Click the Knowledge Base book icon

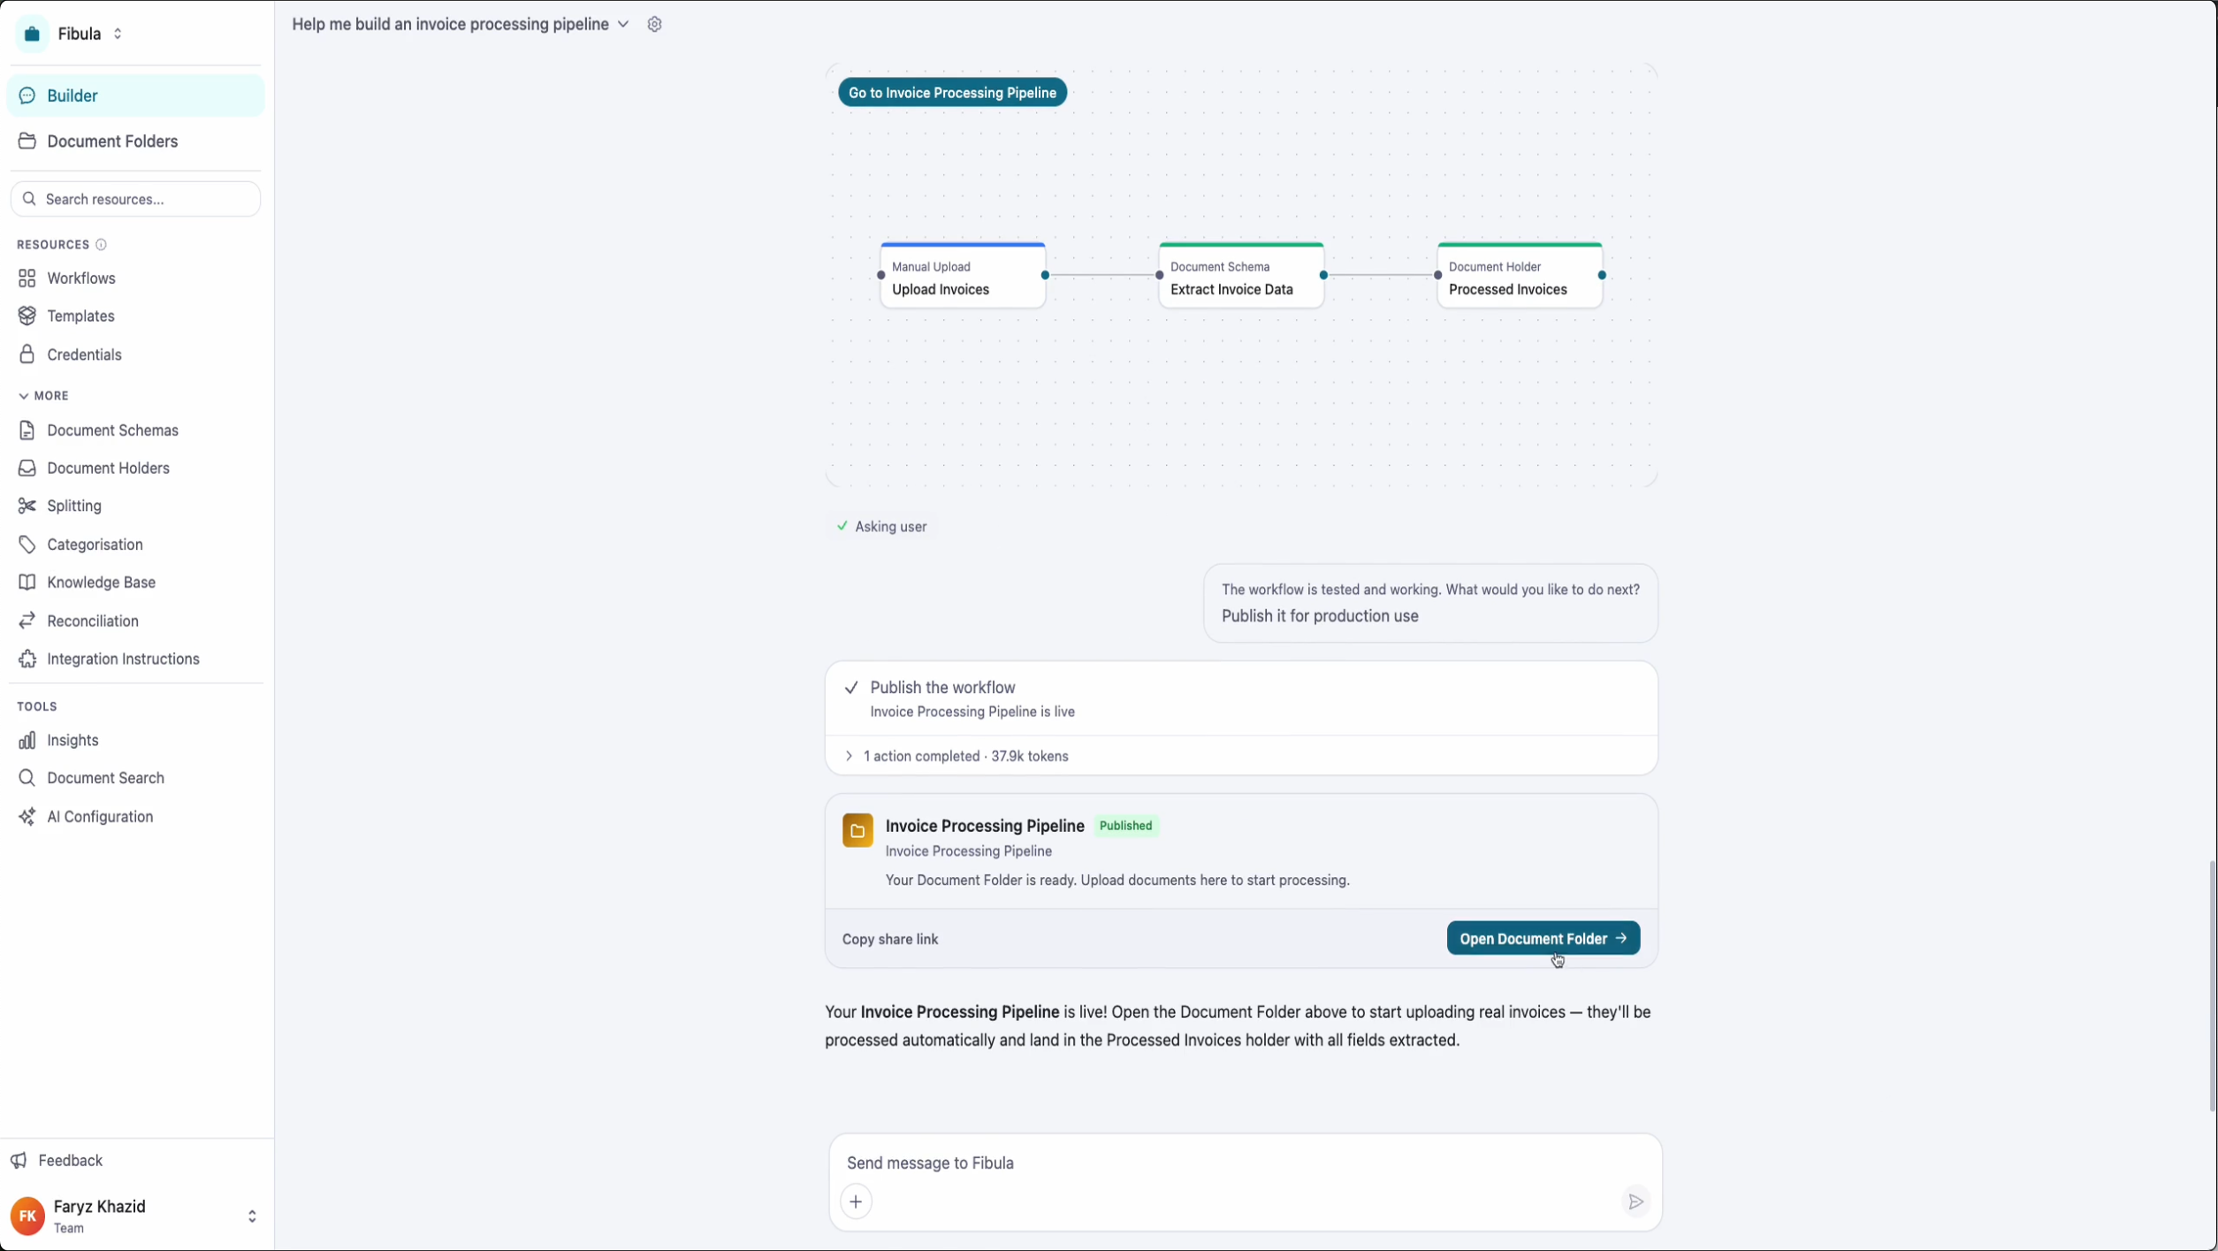(x=27, y=583)
